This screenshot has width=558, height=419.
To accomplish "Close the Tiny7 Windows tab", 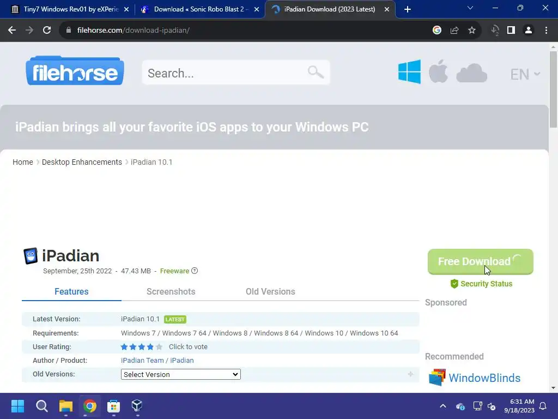I will click(126, 9).
